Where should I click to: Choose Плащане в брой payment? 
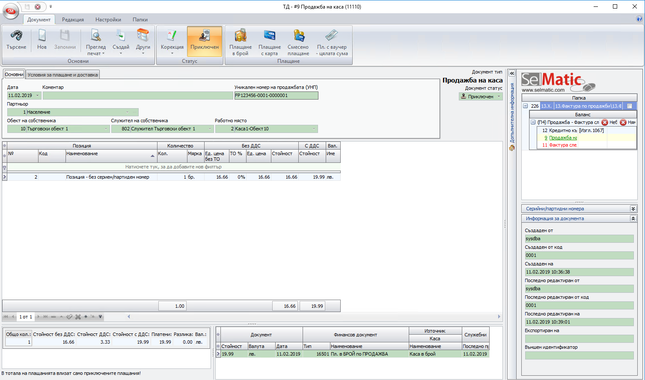point(241,41)
